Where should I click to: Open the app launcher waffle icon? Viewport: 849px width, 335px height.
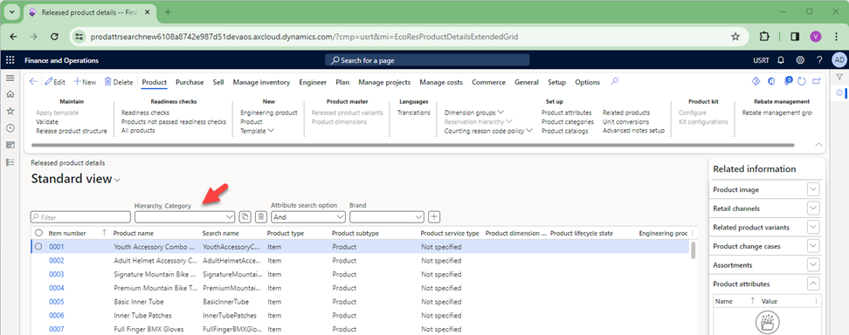coord(10,60)
